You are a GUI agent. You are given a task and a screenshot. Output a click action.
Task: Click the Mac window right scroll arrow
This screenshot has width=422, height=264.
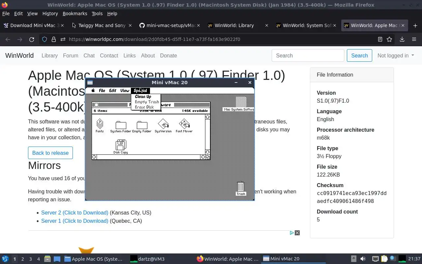(x=202, y=157)
